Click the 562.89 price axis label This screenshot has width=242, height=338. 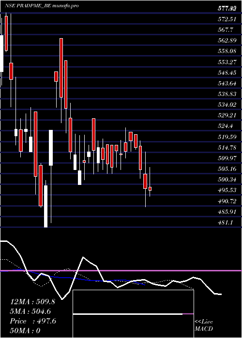pos(227,41)
